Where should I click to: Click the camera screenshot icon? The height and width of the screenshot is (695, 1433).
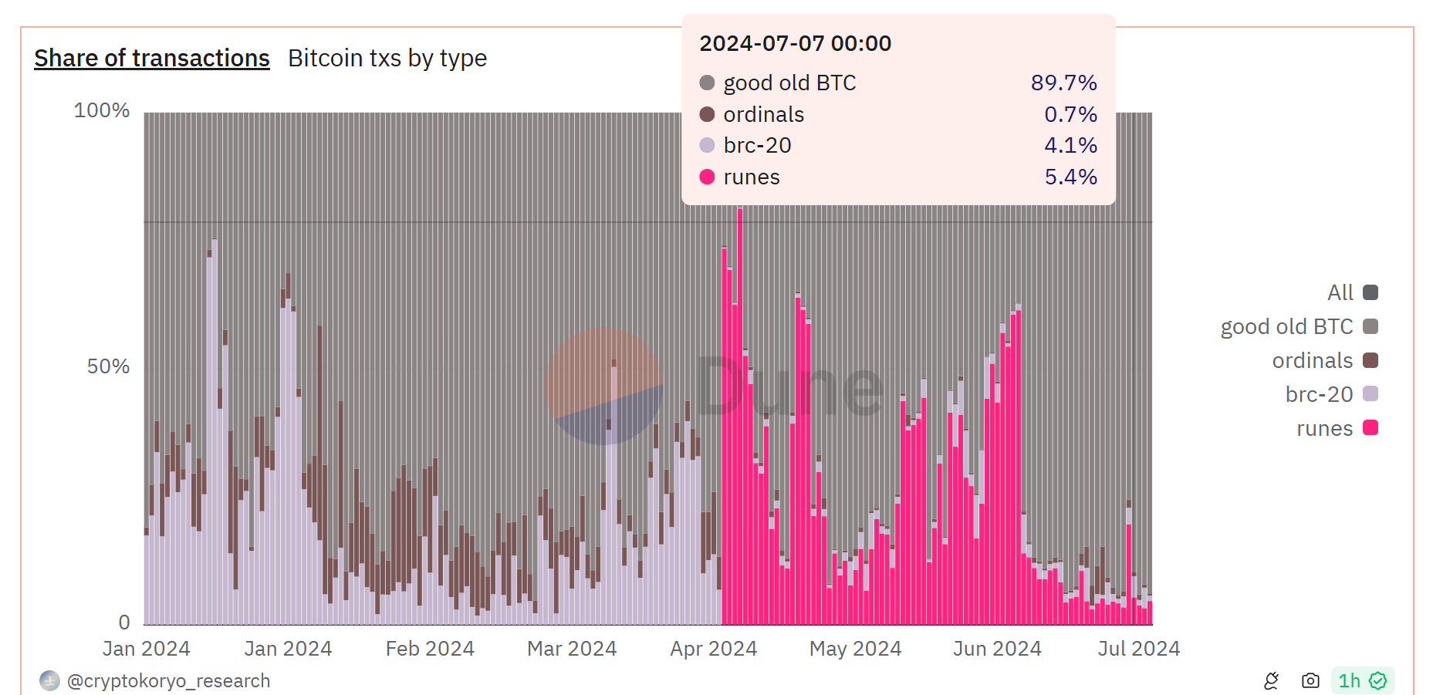coord(1310,680)
